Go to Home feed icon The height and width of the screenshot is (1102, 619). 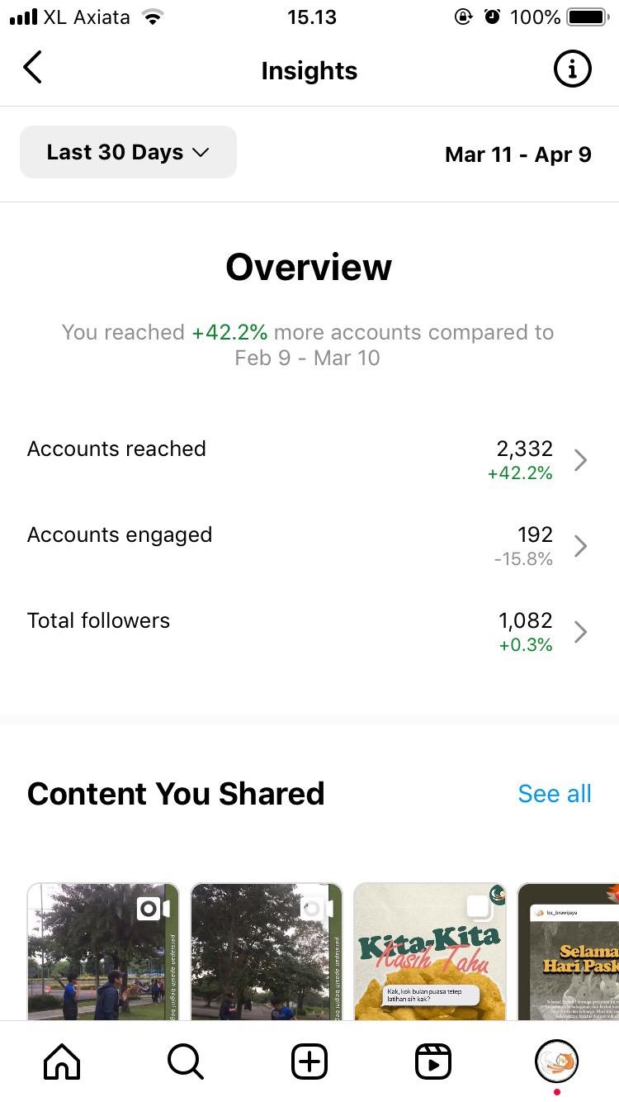pyautogui.click(x=62, y=1062)
